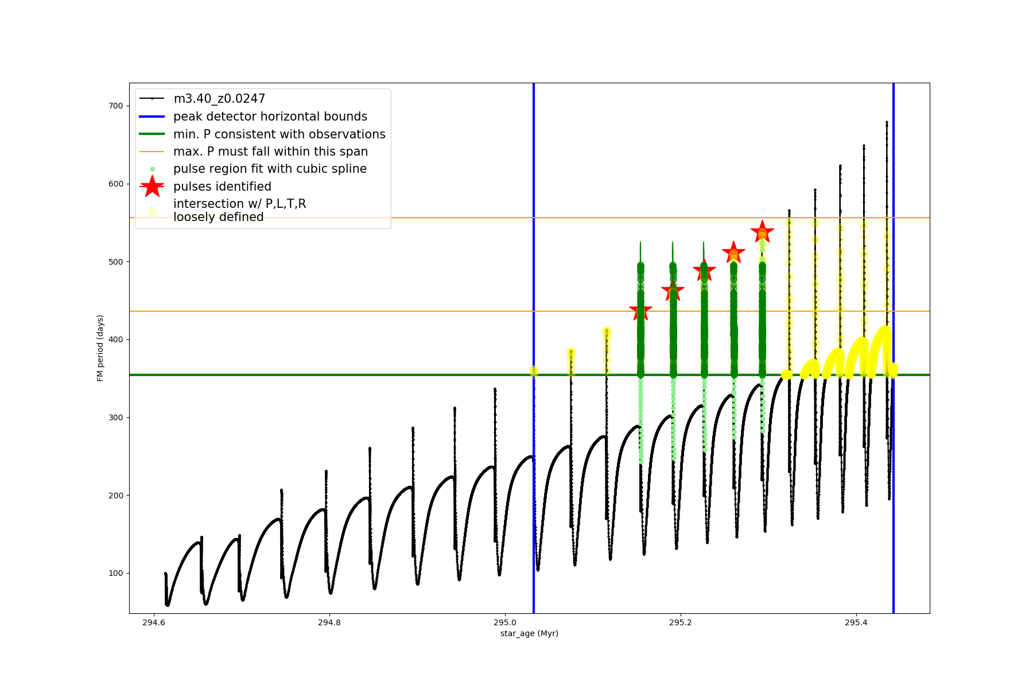Click the orange legend line swatch
Viewport: 1033px width, 689px height.
[x=152, y=152]
